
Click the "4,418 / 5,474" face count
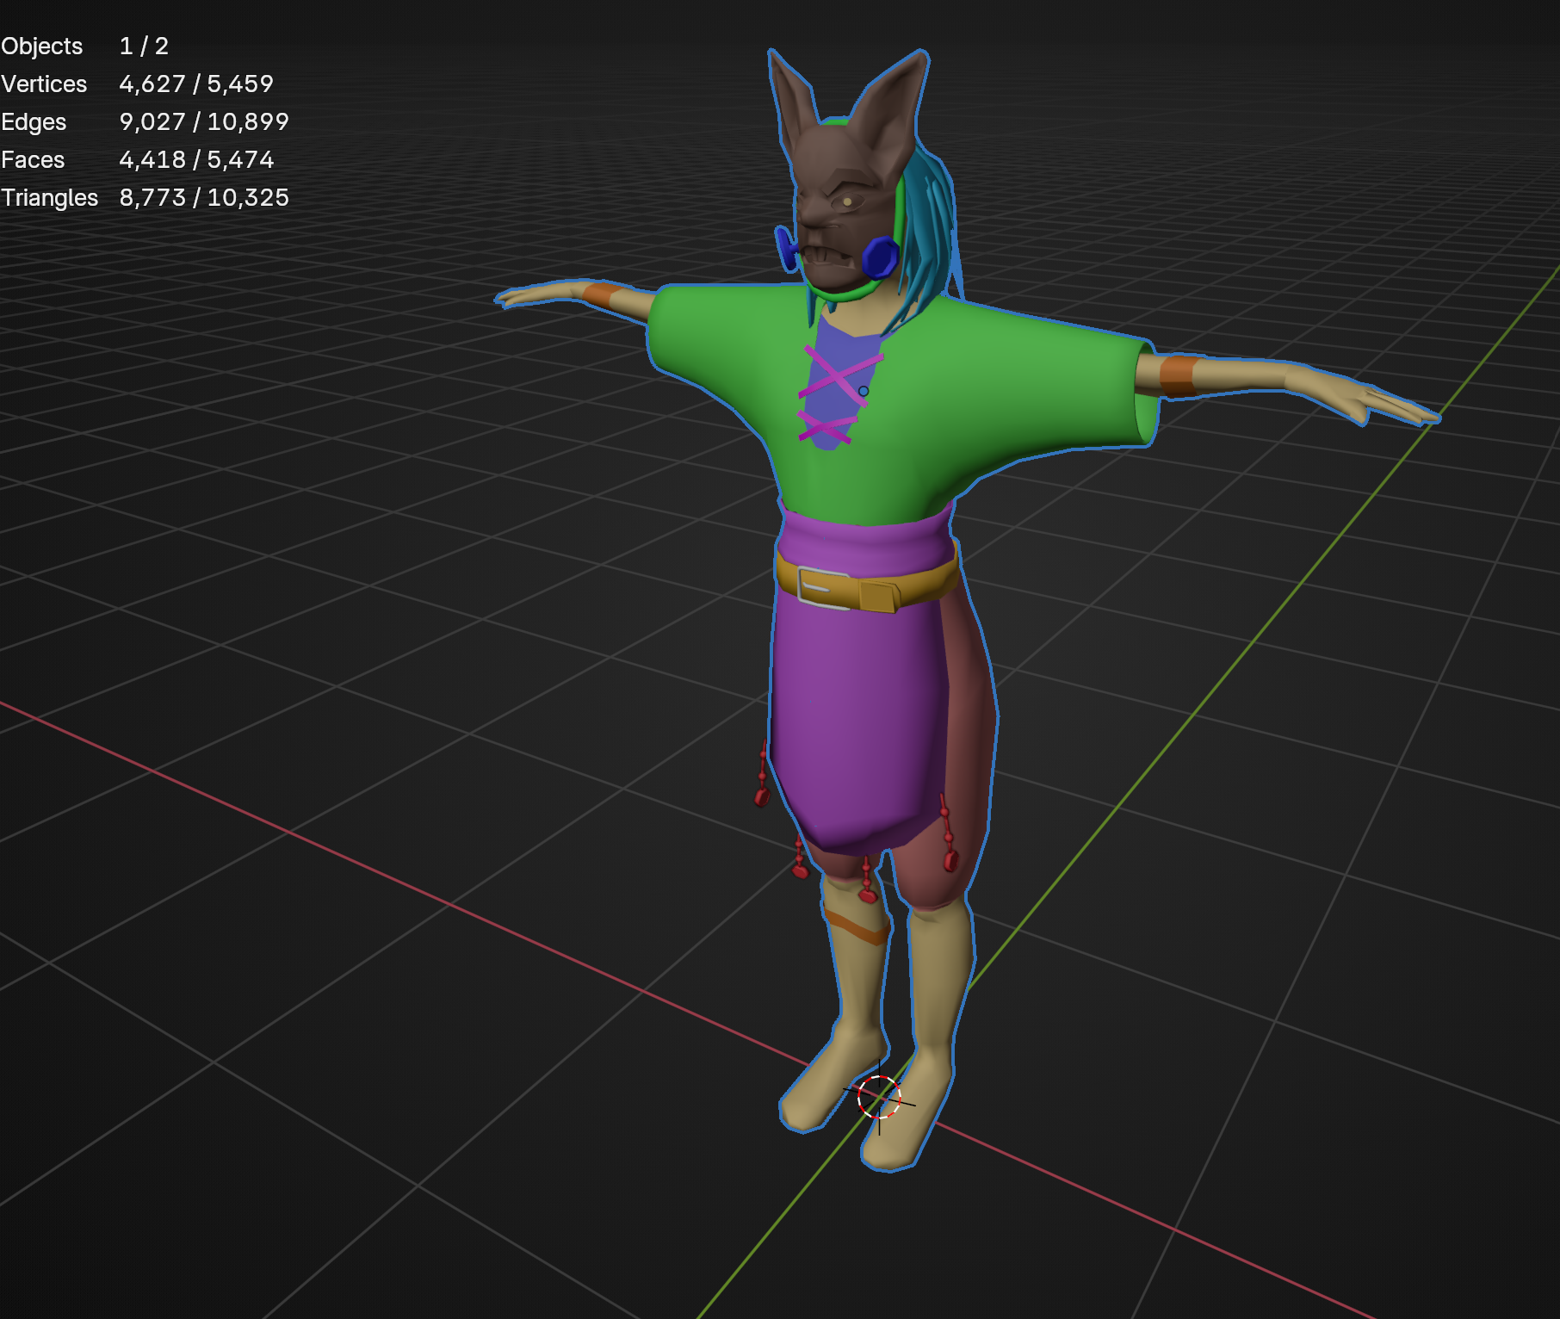pyautogui.click(x=196, y=160)
